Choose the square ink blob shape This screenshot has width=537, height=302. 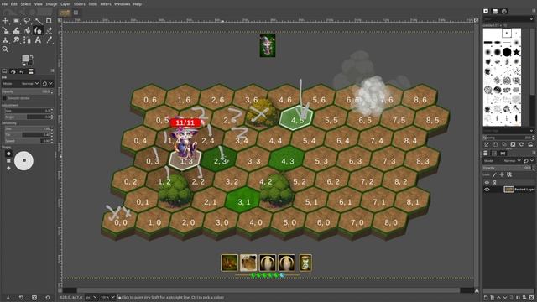[8, 161]
